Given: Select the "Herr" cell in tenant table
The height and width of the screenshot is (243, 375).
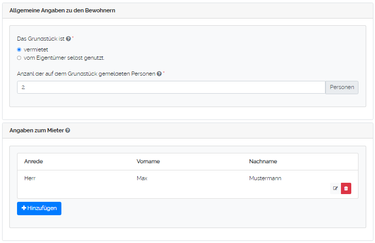Looking at the screenshot, I should point(30,179).
